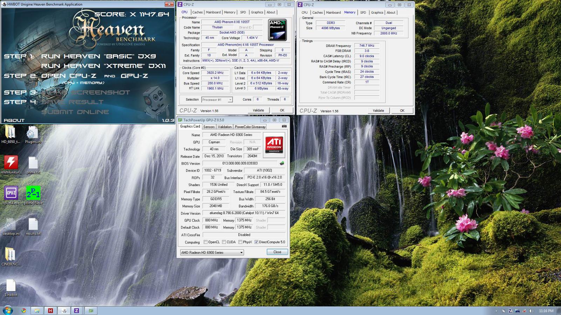The height and width of the screenshot is (315, 561).
Task: Run Heaven "Xtreme" DX11 benchmark
Action: [x=103, y=66]
